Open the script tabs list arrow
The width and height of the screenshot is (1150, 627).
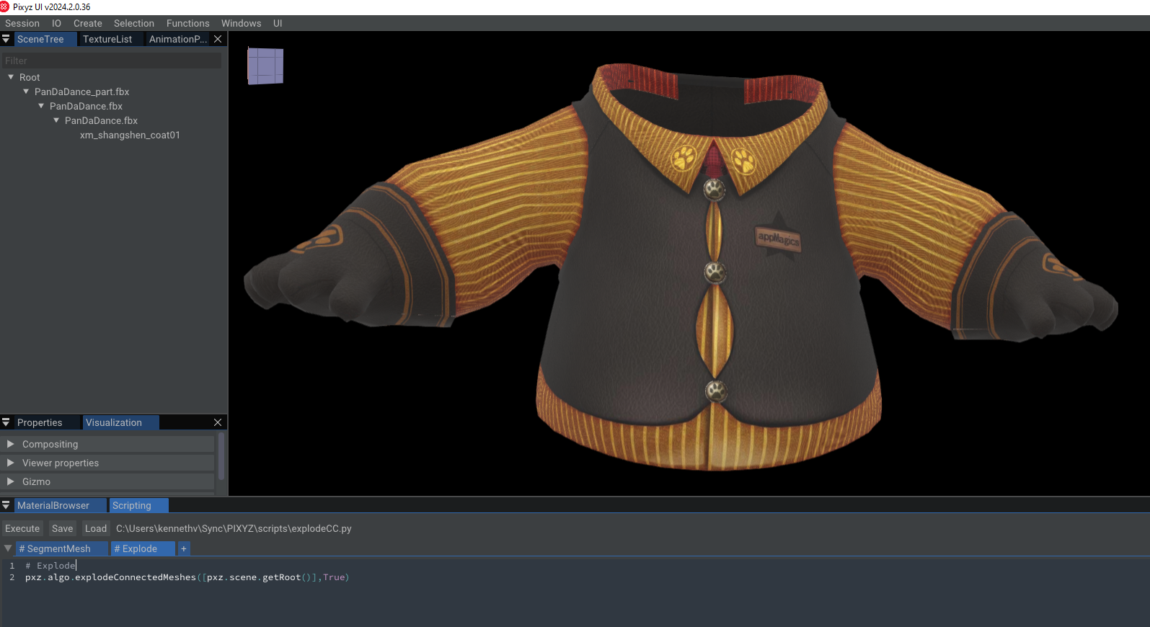(8, 548)
